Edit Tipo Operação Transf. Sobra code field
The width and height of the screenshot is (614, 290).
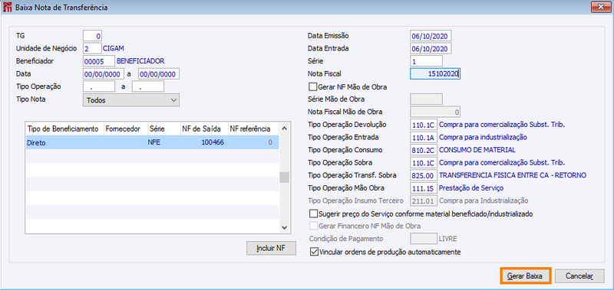click(x=424, y=175)
